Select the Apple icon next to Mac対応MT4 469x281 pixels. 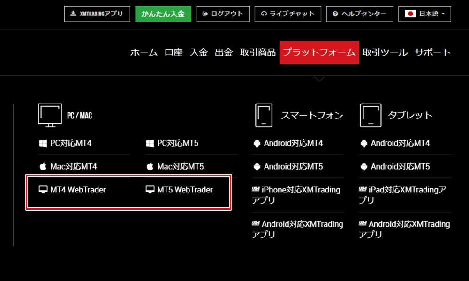click(42, 166)
